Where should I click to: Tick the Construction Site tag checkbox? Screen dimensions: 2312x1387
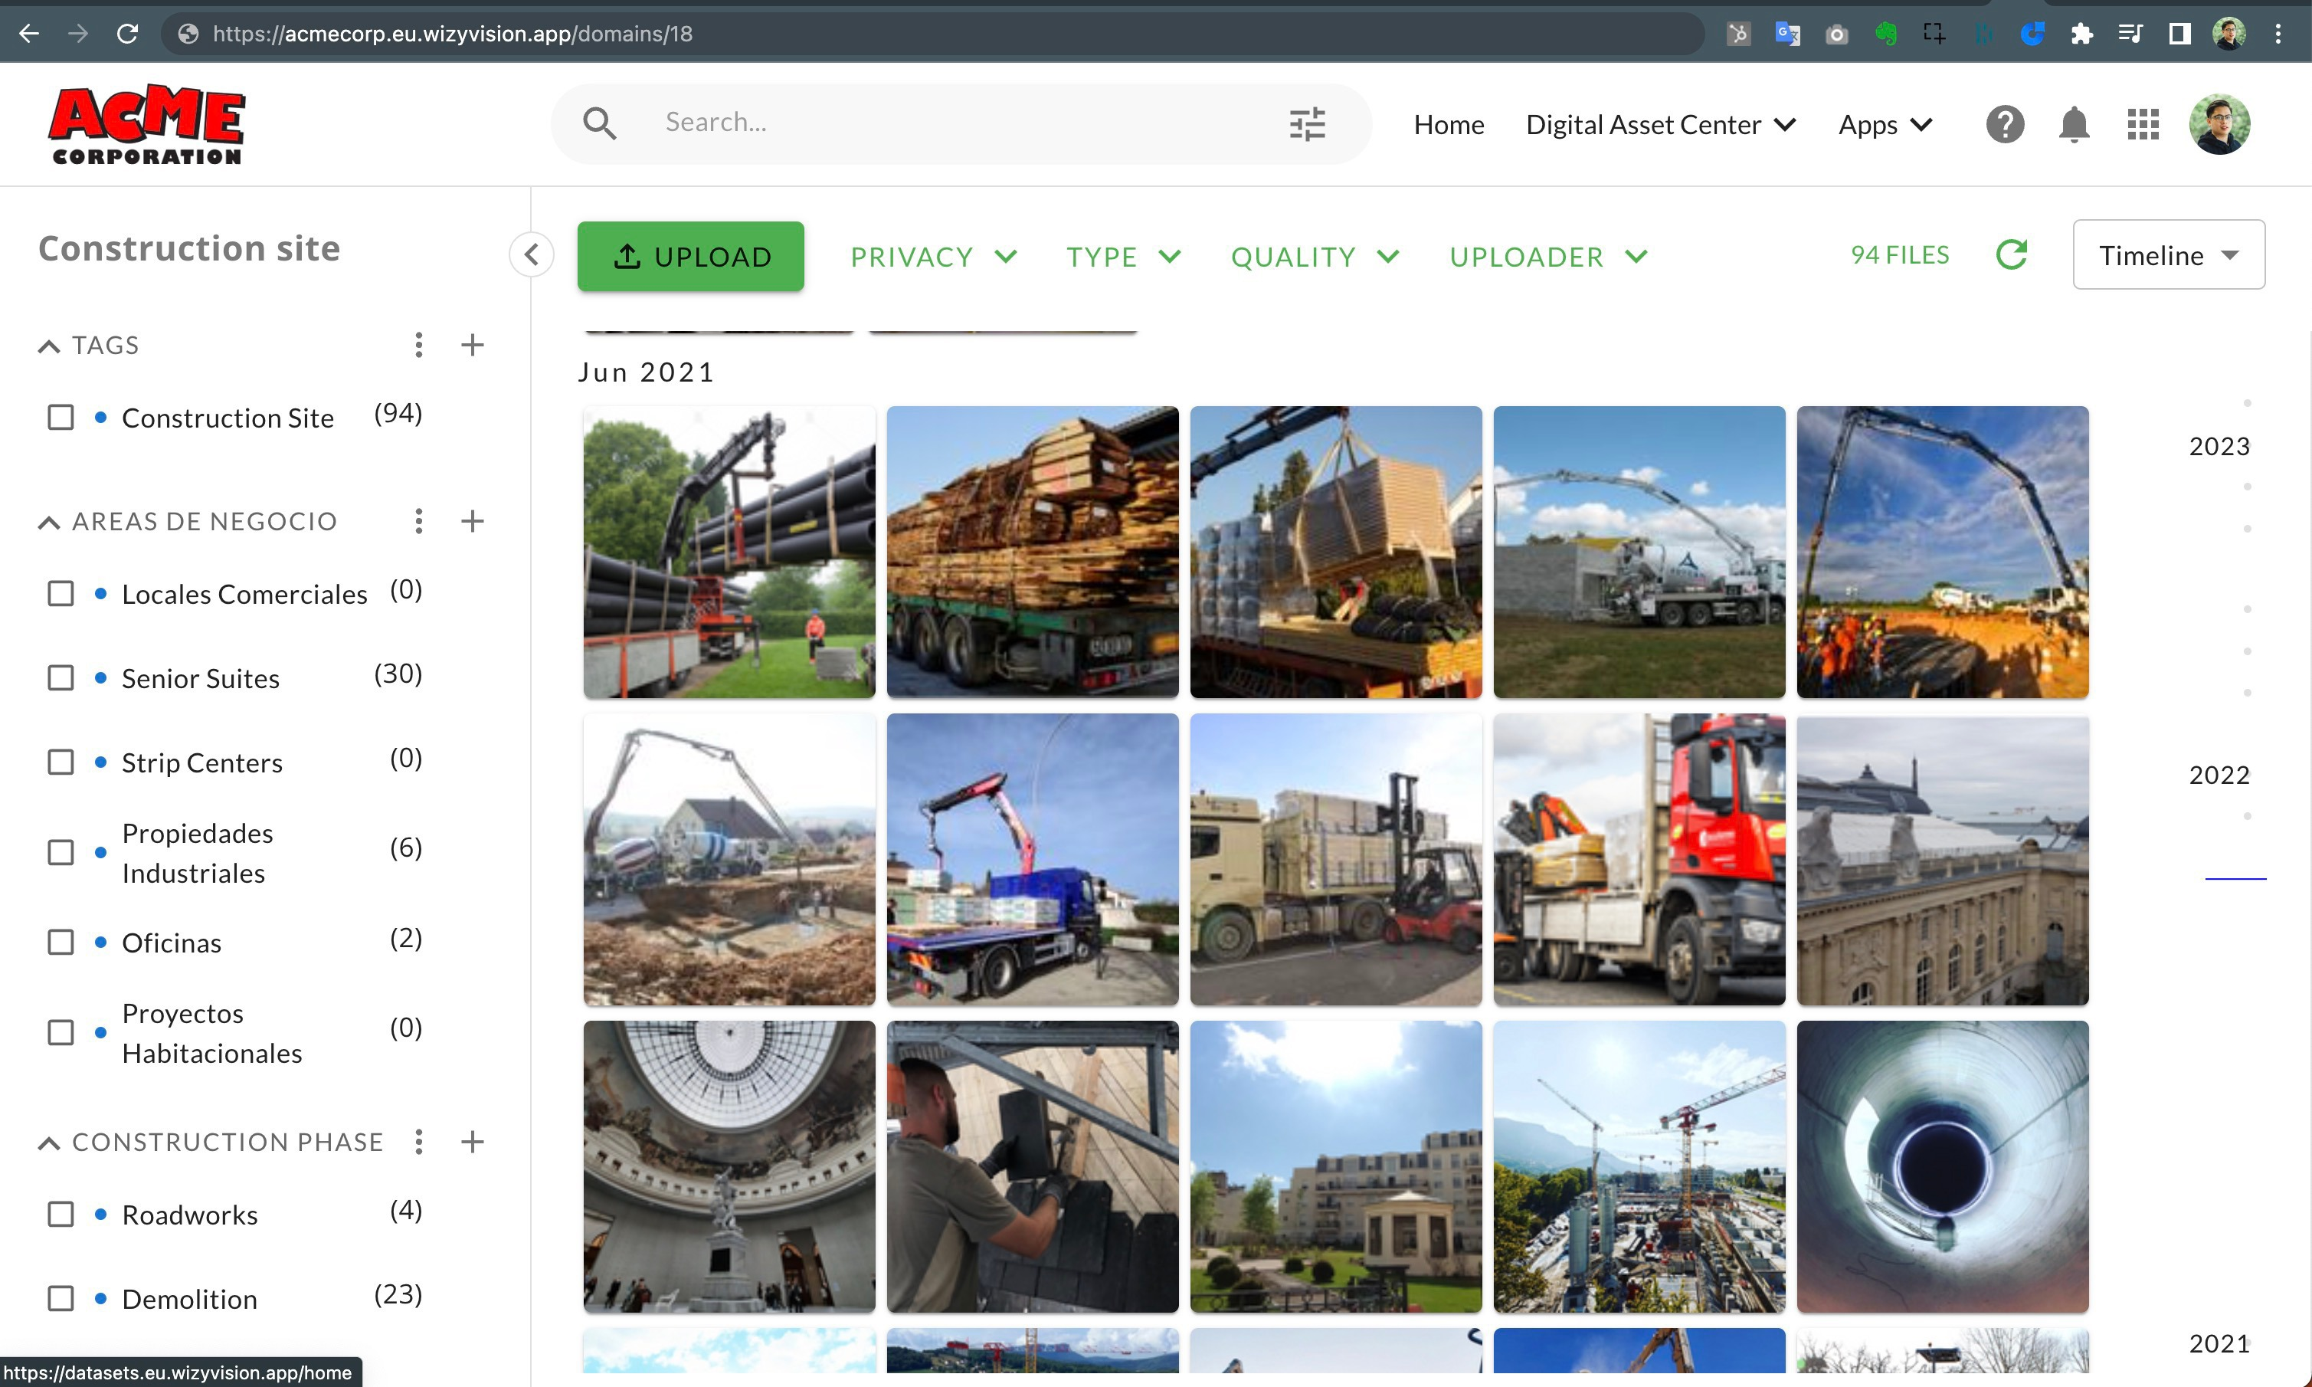[61, 417]
